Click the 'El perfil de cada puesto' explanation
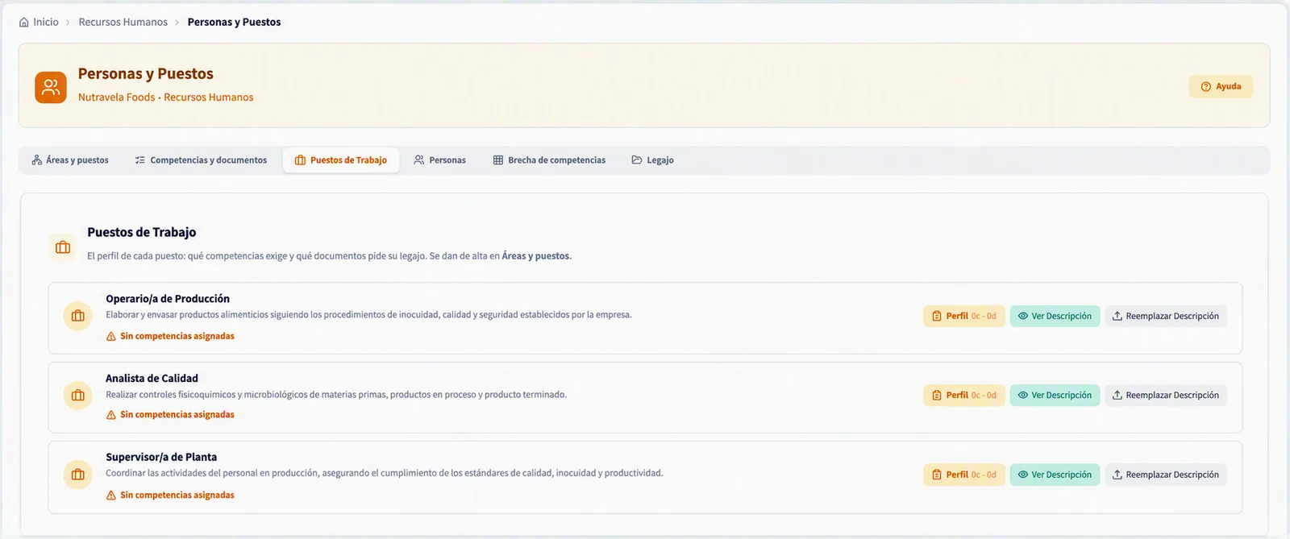 point(329,256)
